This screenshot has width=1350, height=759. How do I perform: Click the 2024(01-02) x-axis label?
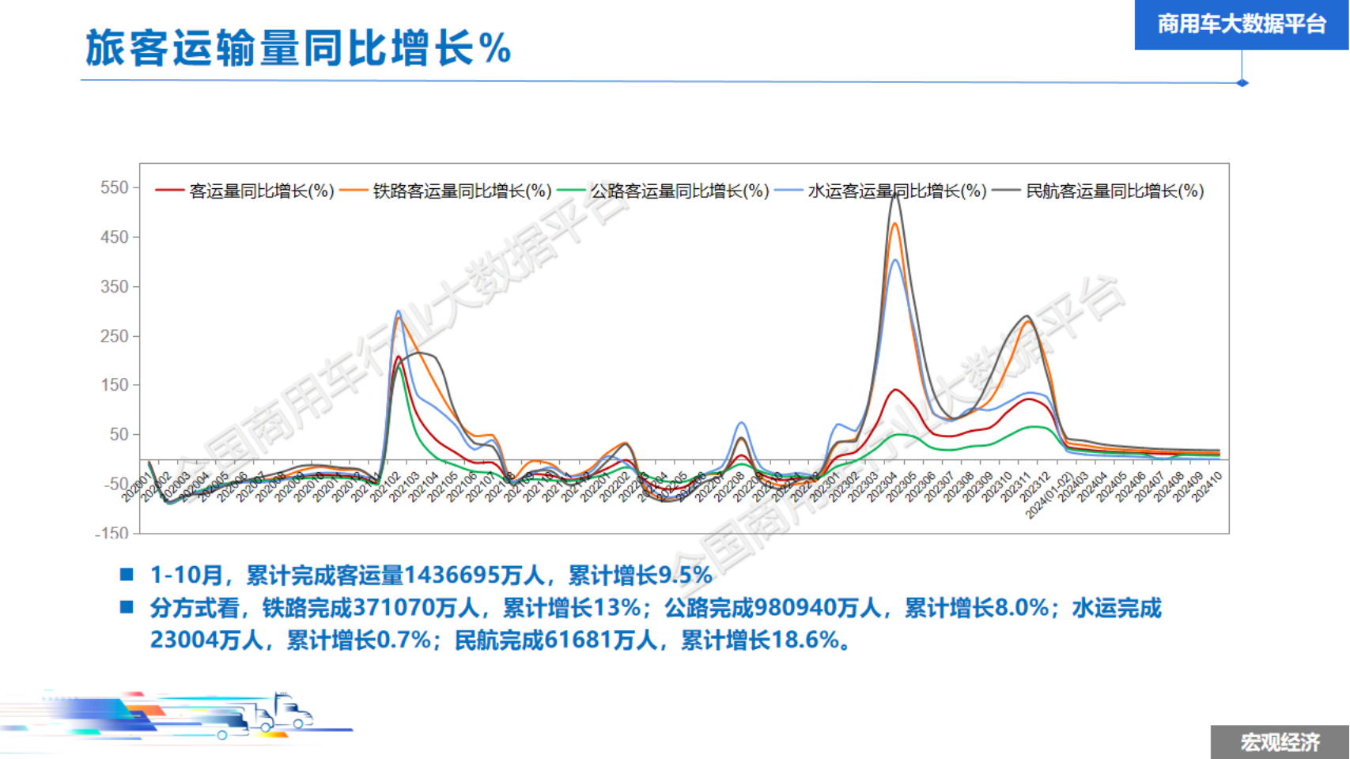pos(1049,496)
